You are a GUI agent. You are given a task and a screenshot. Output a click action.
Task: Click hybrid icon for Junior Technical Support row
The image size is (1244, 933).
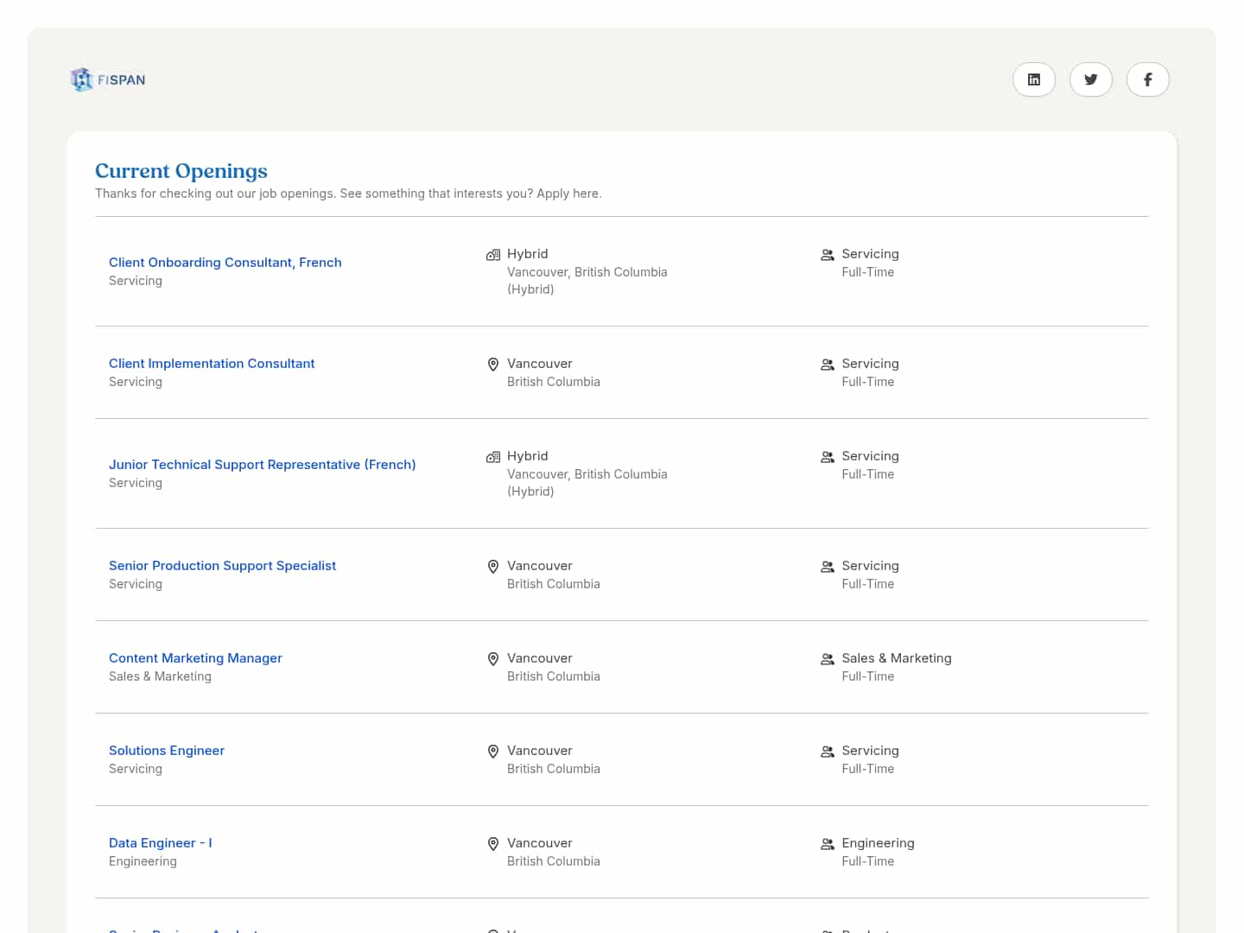[493, 457]
